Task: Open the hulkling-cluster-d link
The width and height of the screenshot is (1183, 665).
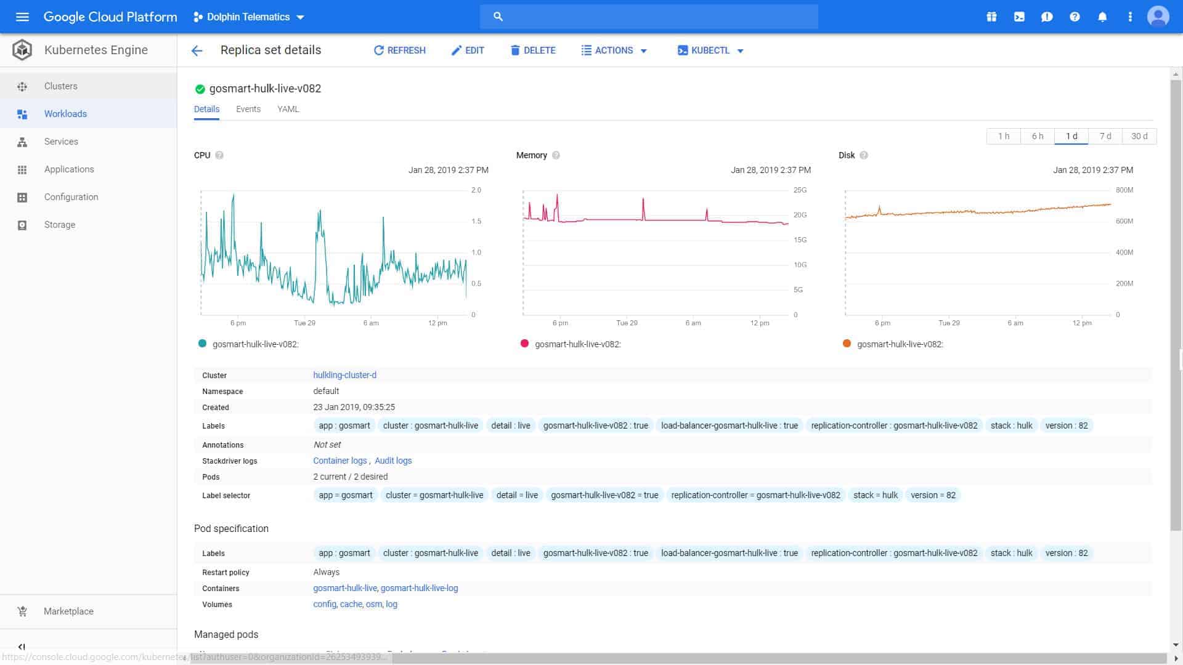Action: (344, 375)
